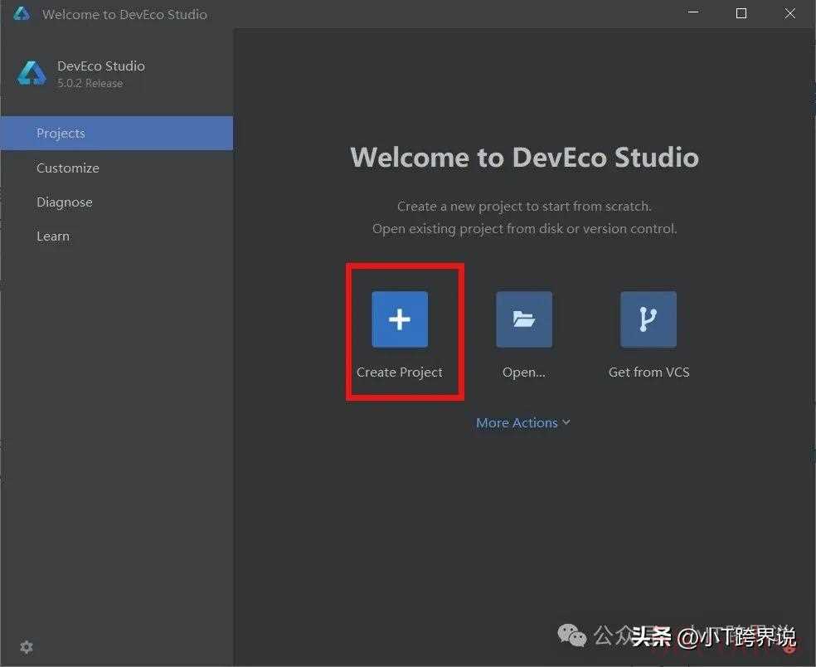
Task: Click the window title text in title bar
Action: [124, 15]
